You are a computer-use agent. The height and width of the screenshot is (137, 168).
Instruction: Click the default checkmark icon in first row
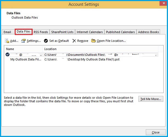(7, 54)
